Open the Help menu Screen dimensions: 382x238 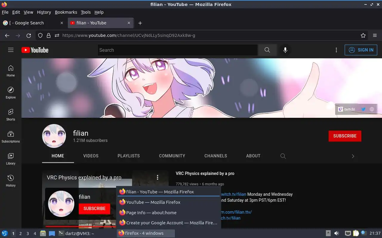tap(99, 12)
